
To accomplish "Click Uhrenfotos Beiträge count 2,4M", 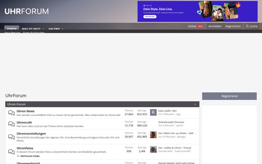I will (142, 151).
